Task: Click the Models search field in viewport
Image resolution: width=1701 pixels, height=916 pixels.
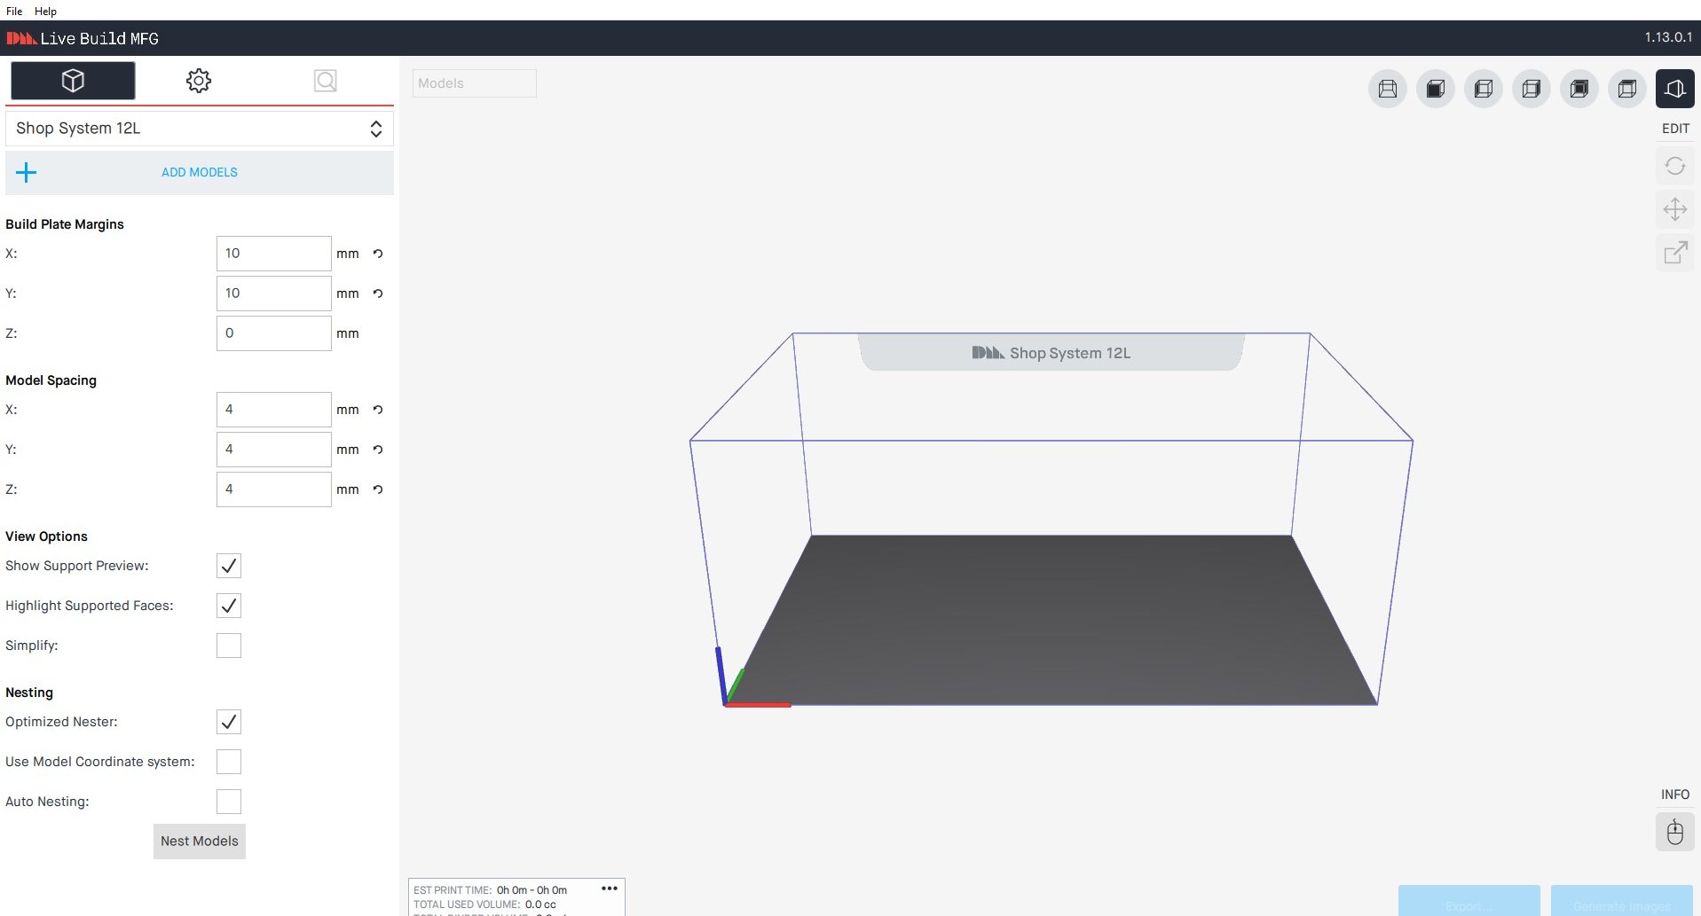Action: [475, 83]
